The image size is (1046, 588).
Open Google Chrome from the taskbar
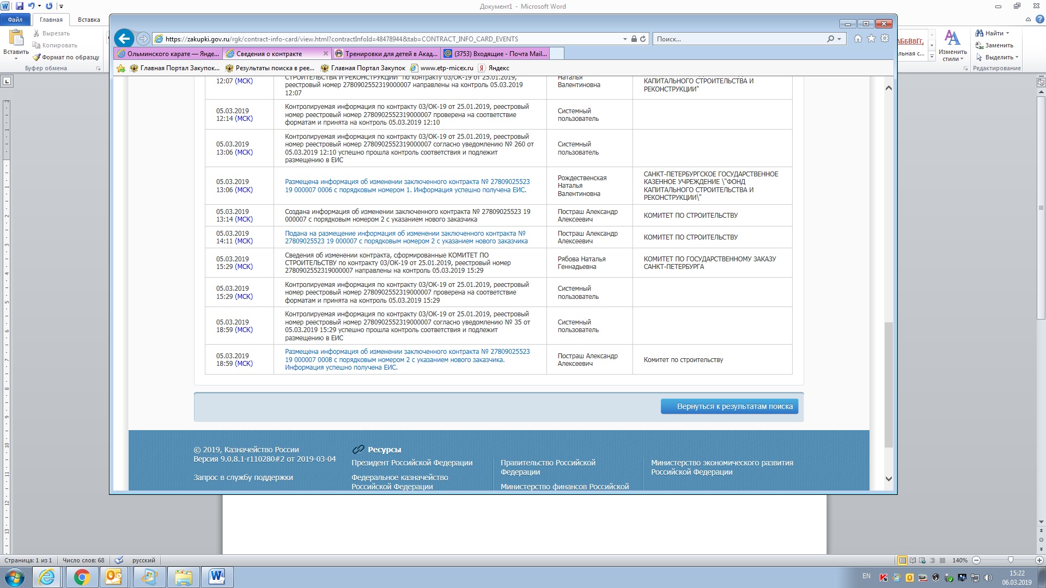coord(82,577)
